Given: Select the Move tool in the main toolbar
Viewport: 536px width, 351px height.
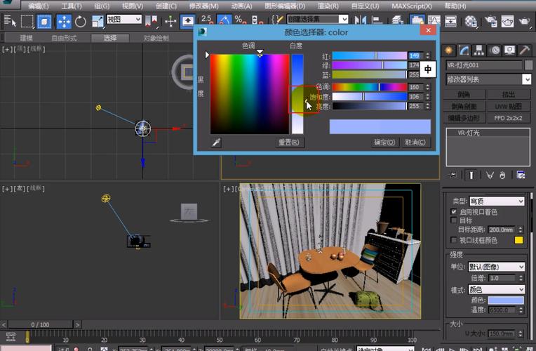Looking at the screenshot, I should point(64,21).
